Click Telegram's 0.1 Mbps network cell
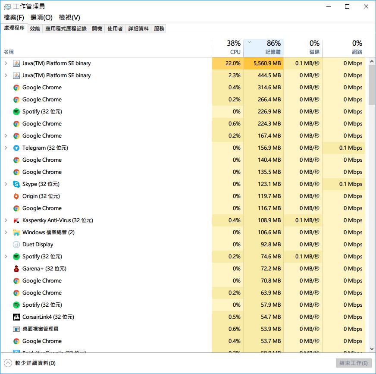The image size is (376, 374). (344, 148)
